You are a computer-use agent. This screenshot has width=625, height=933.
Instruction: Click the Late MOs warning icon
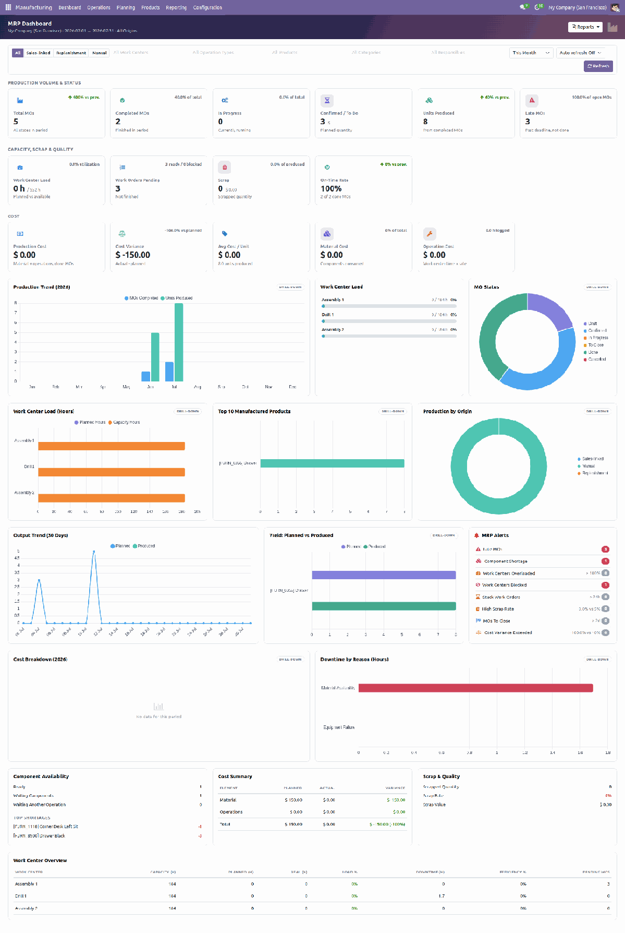click(x=532, y=100)
